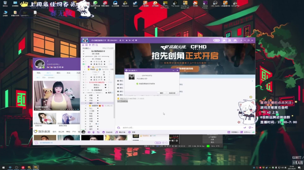Toggle the switch at the YY main window bottom

157,143
